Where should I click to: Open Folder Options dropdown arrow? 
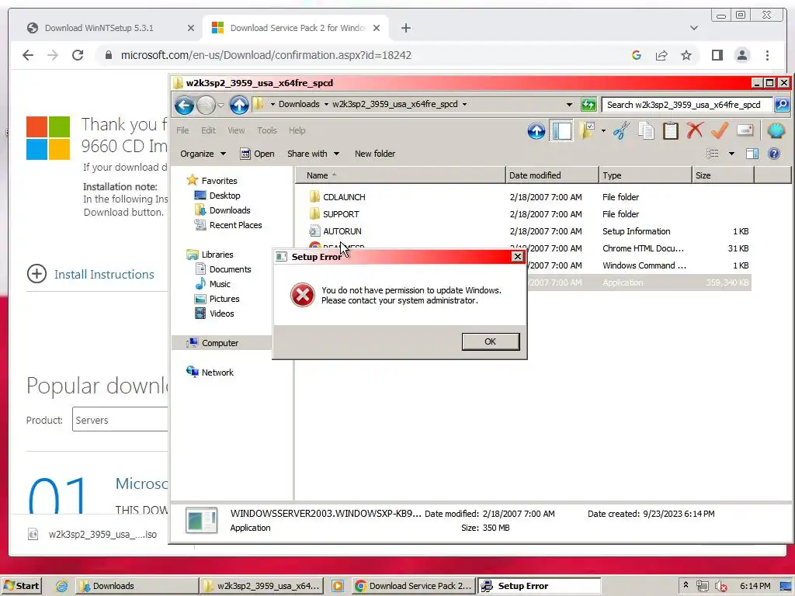point(603,130)
